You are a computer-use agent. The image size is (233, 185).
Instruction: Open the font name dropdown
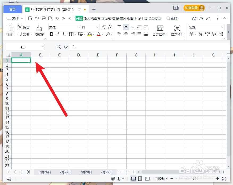tap(79, 27)
